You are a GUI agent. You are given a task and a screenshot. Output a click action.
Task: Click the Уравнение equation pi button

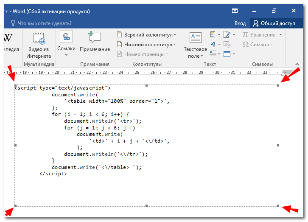pyautogui.click(x=259, y=35)
